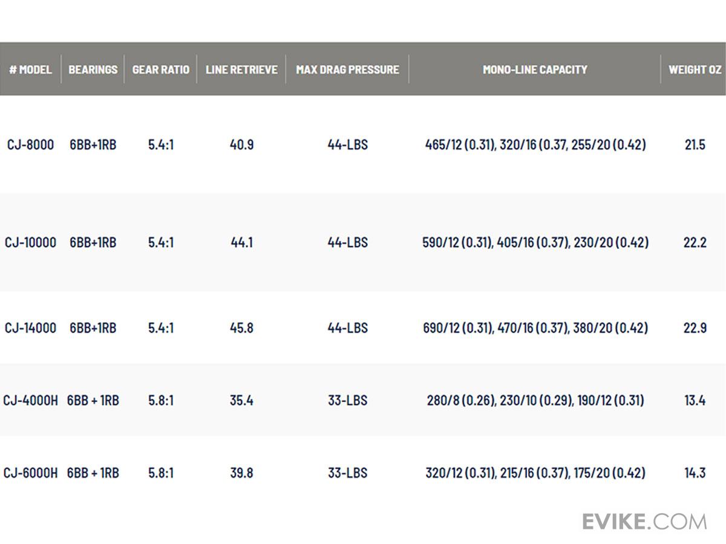The width and height of the screenshot is (726, 544).
Task: Click the CJ-4000H model cell
Action: coord(30,400)
